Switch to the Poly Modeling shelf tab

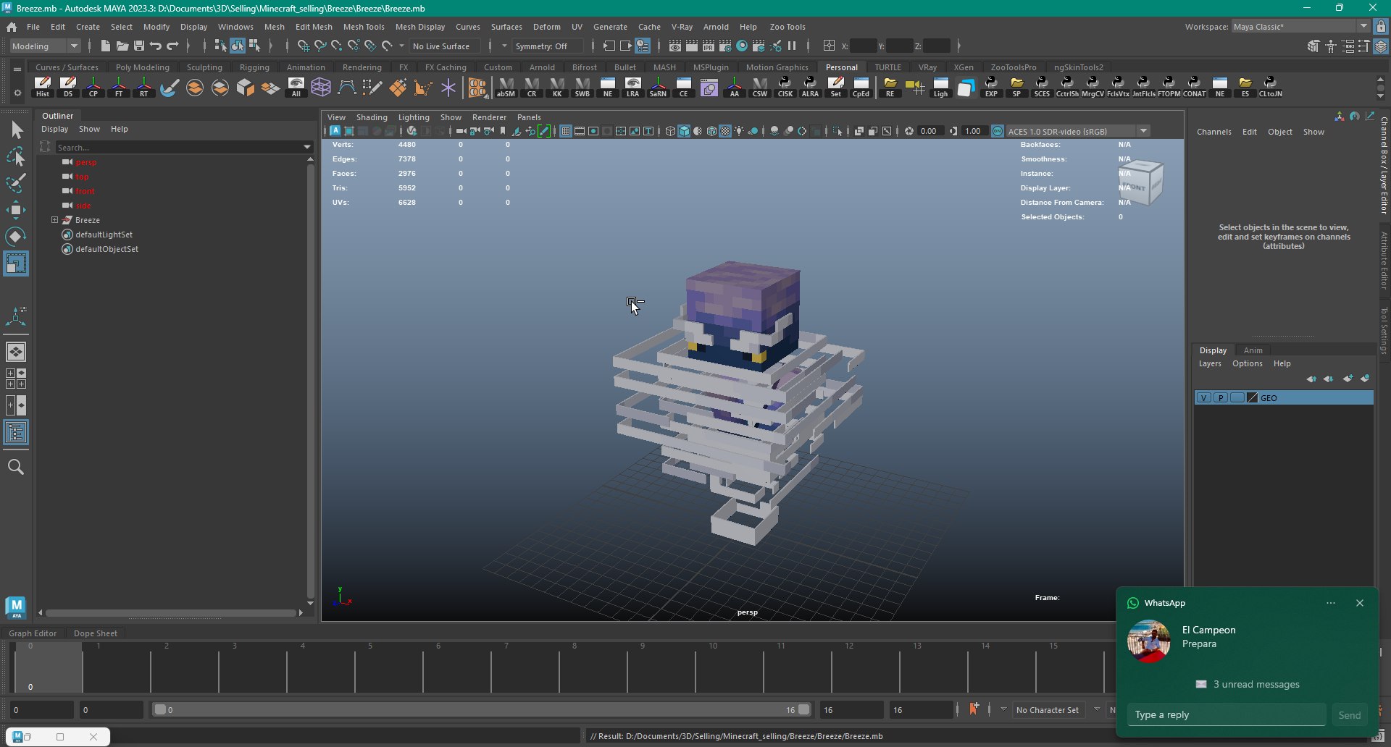point(142,67)
